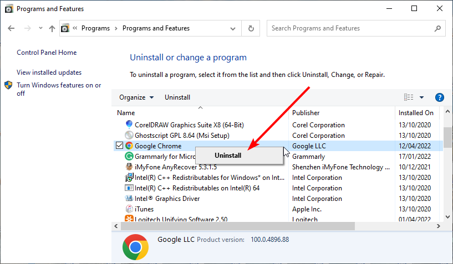Screen dimensions: 453x264
Task: Click the vertical scrollbar up arrow
Action: (447, 111)
